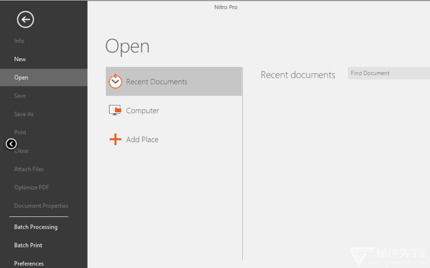Click the small black chevron circle icon
430x268 pixels.
11,144
